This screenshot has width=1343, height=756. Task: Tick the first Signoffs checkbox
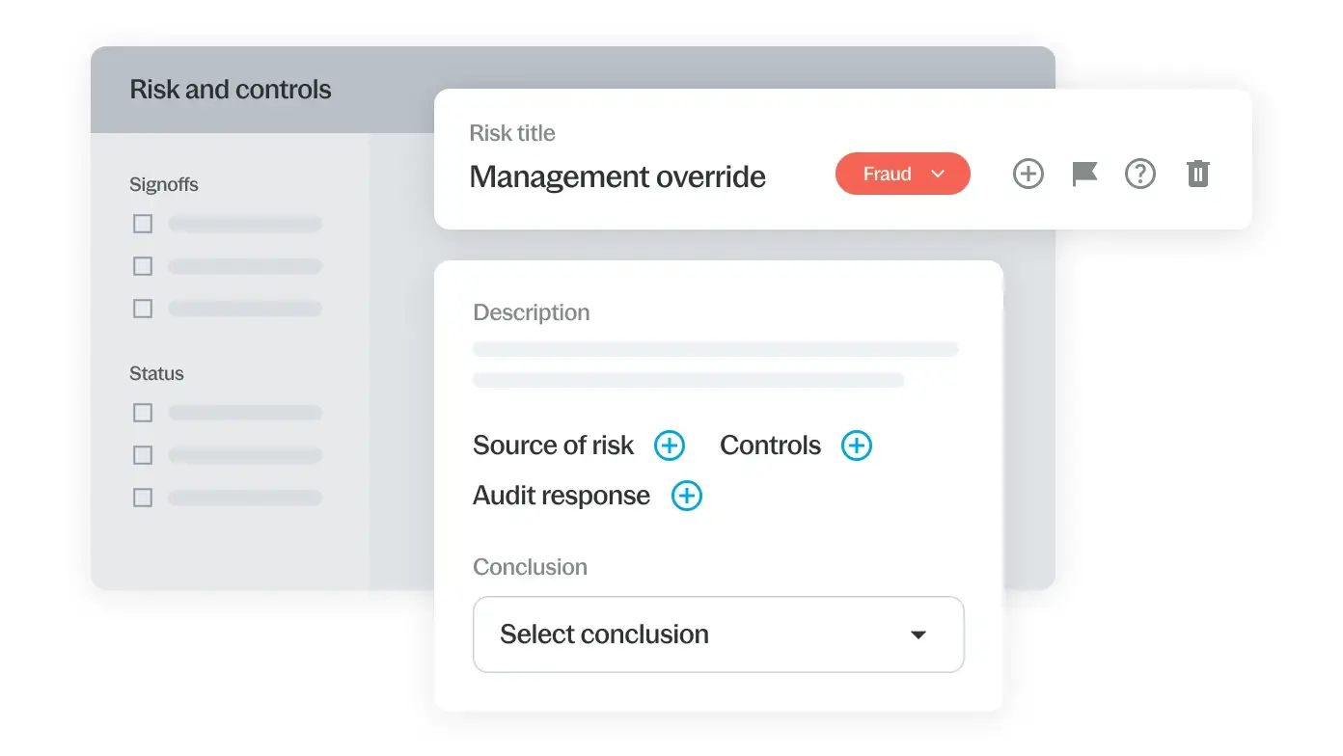pos(143,224)
